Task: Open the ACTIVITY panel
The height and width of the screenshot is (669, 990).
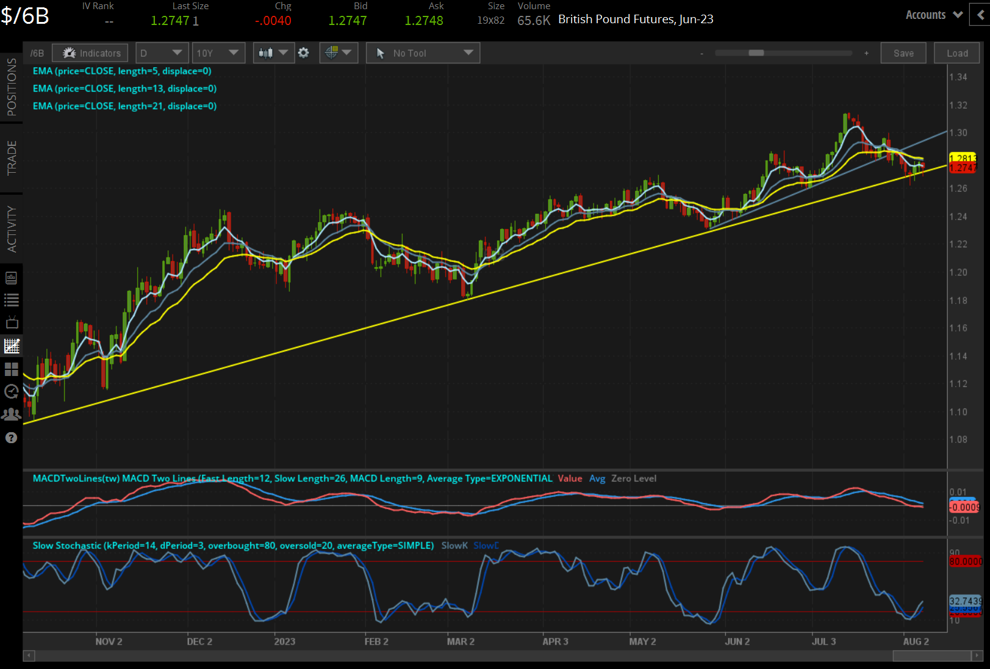Action: [x=10, y=226]
